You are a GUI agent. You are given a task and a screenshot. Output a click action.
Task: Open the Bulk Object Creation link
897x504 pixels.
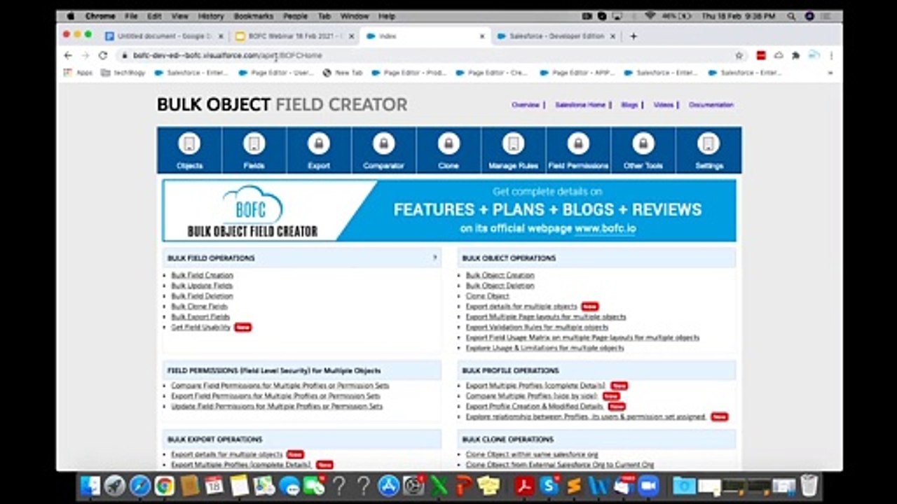(500, 275)
